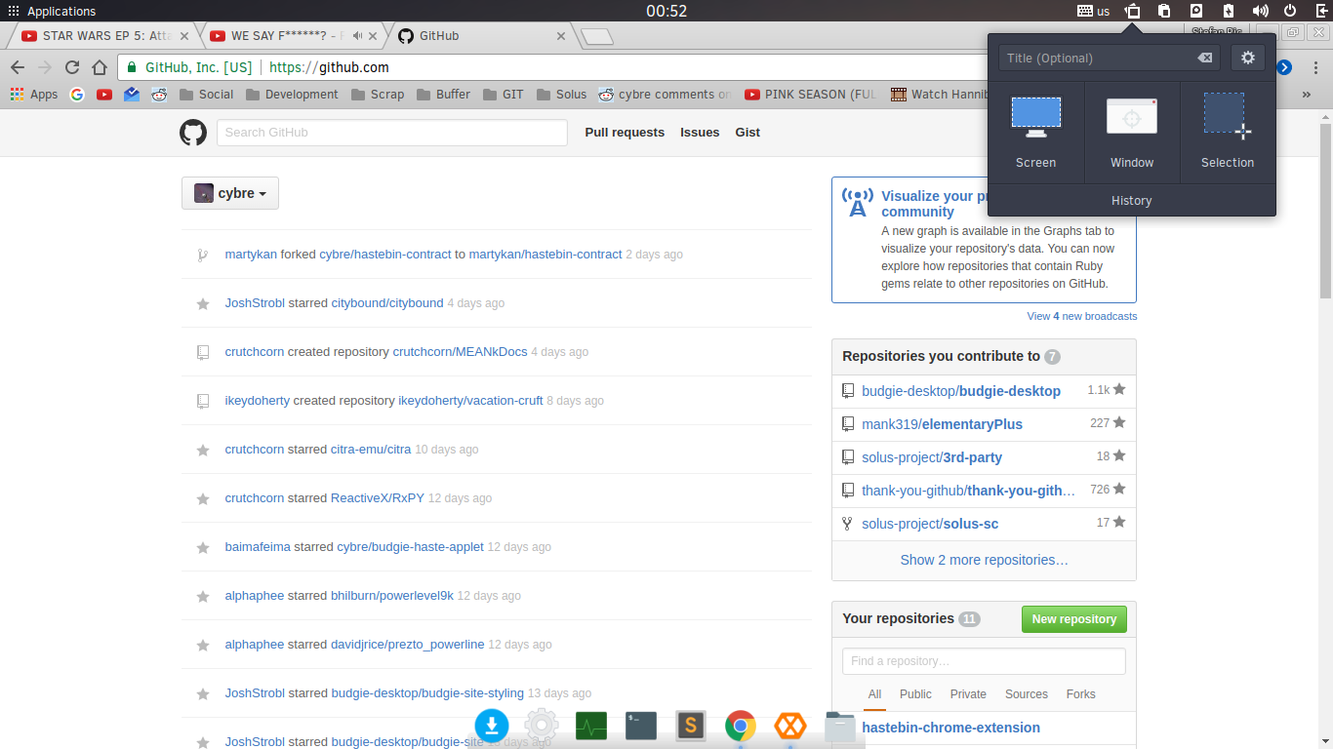Click the battery indicator in top panel

click(x=1229, y=11)
